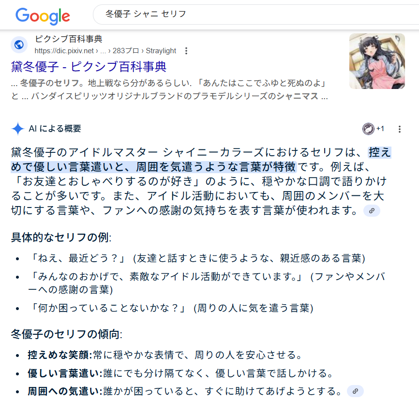Click the link chip after the first summary paragraph
The height and width of the screenshot is (401, 419).
372,211
